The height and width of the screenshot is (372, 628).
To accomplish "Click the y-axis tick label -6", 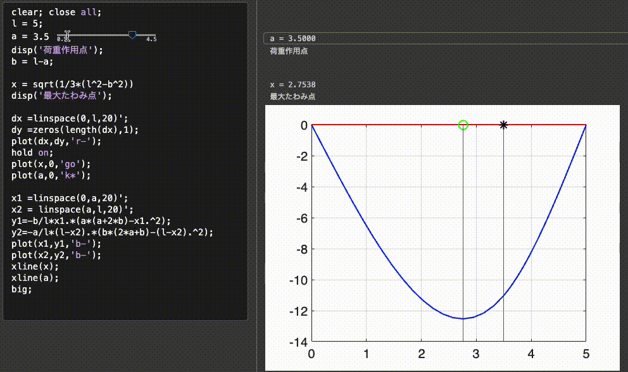I will [302, 218].
